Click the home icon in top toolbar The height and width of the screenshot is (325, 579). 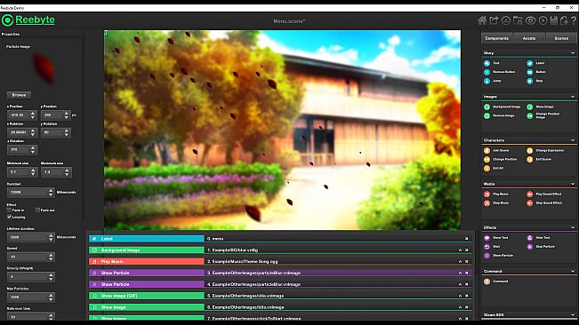(x=482, y=20)
